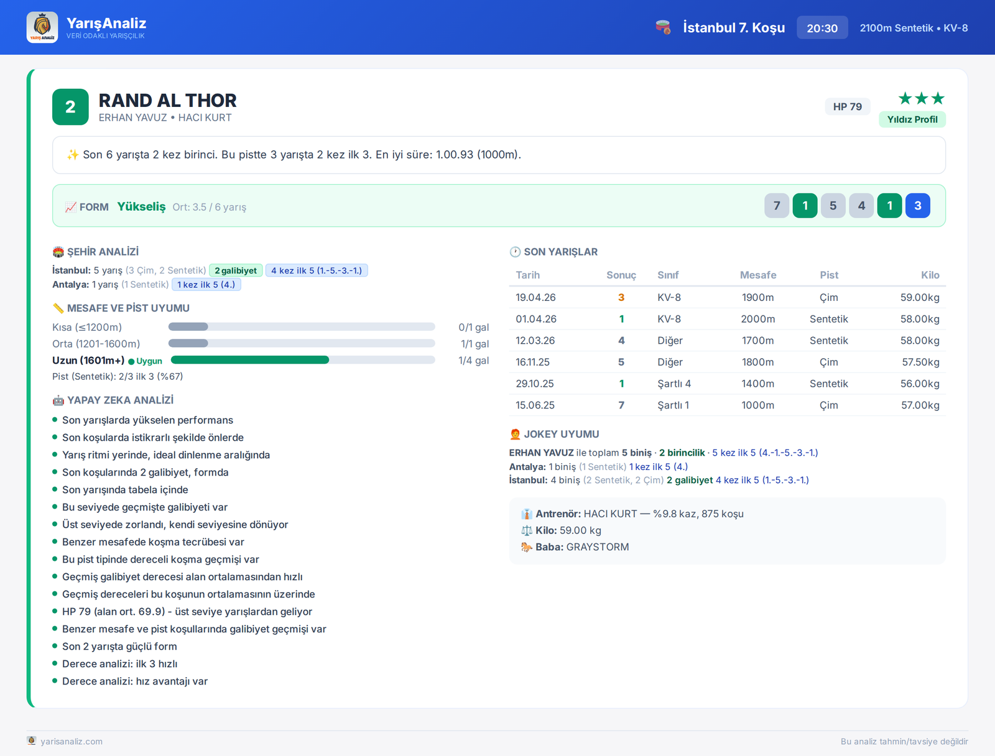Click the 20:30 race time badge

click(822, 28)
